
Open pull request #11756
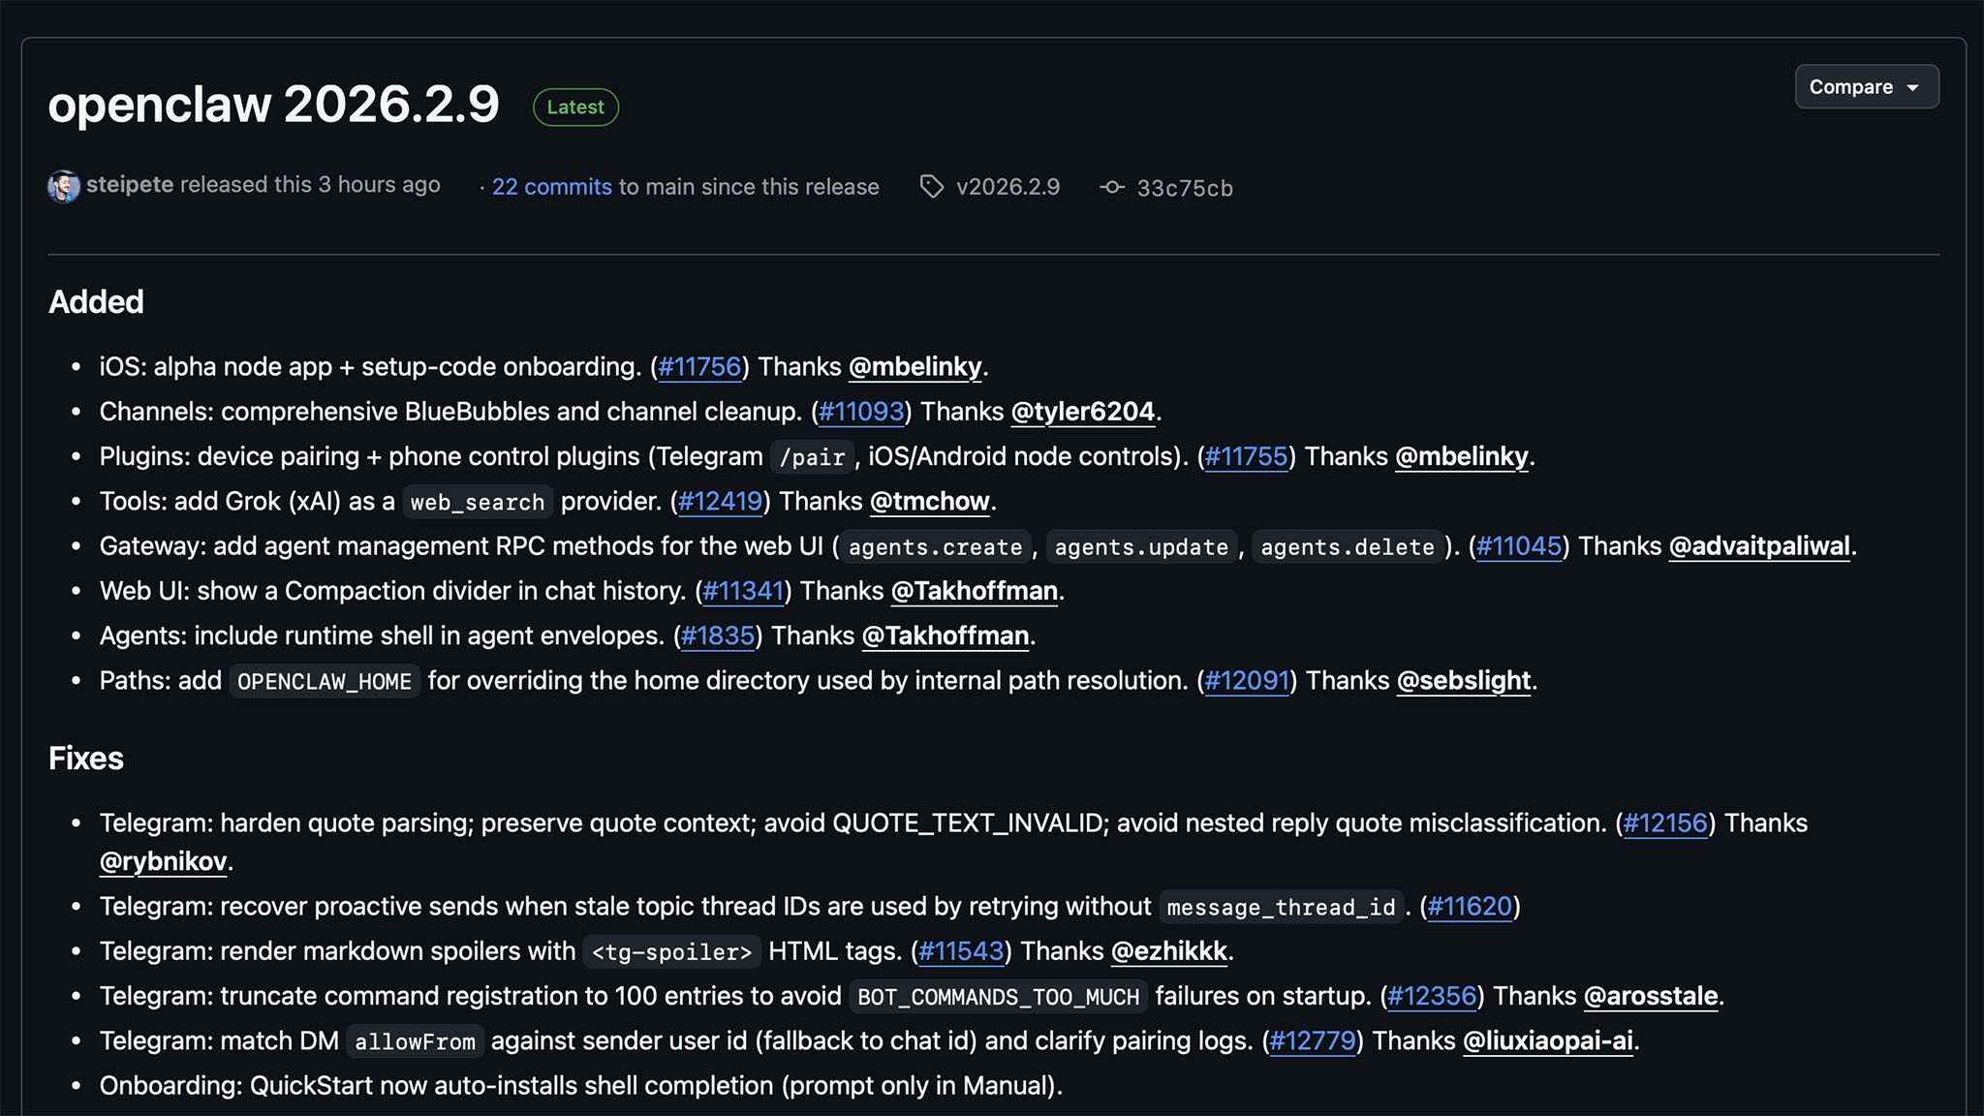(699, 366)
